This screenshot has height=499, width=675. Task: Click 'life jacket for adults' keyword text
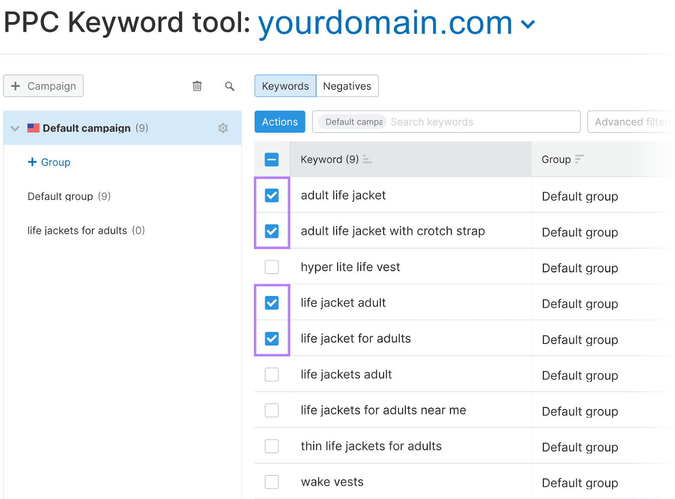click(356, 339)
